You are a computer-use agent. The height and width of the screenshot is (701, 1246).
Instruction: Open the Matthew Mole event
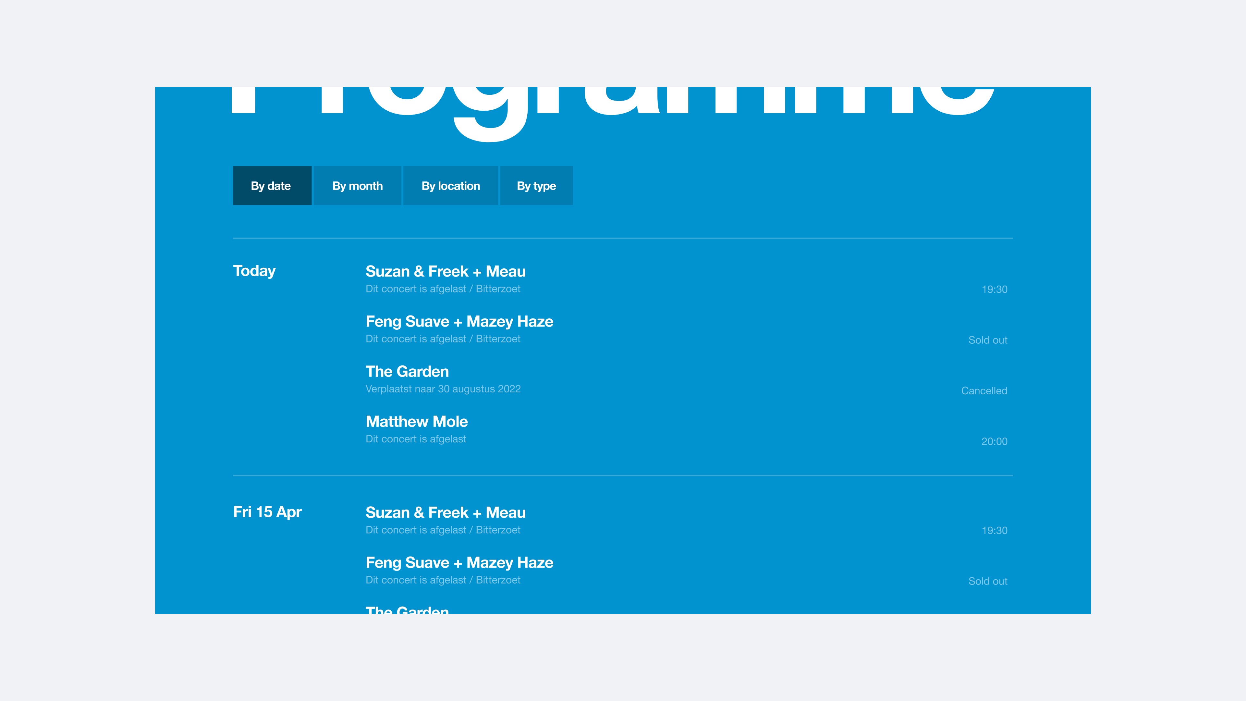416,421
